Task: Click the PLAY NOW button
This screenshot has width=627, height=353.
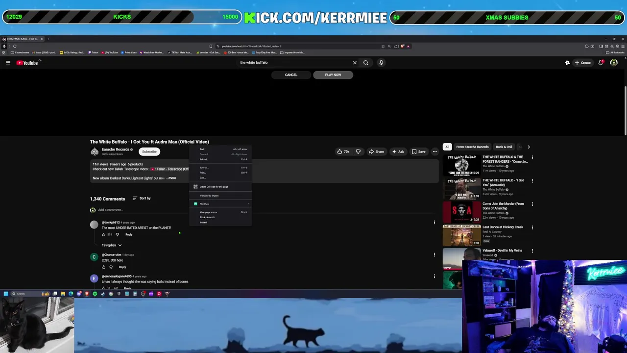Action: pos(333,75)
